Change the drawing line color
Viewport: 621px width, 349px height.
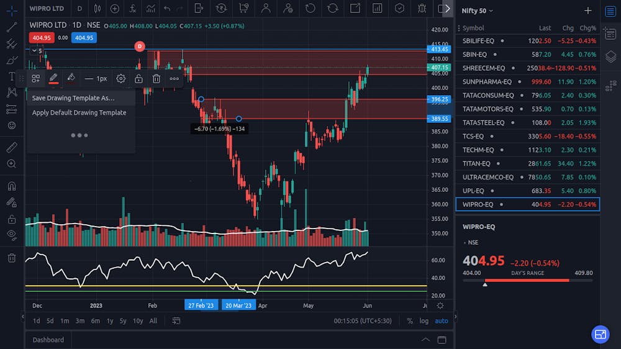pyautogui.click(x=53, y=78)
